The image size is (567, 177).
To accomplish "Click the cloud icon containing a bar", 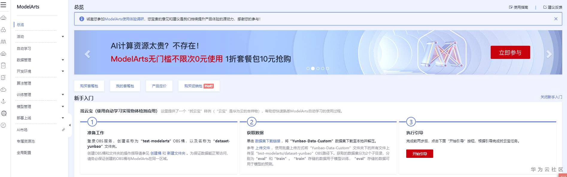I will (x=3, y=54).
